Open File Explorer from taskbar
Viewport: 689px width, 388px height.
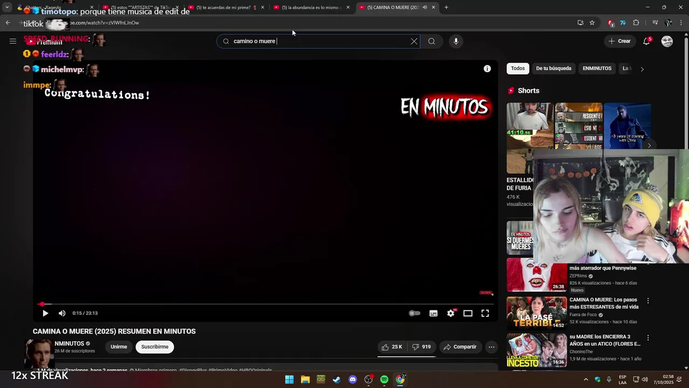[305, 379]
